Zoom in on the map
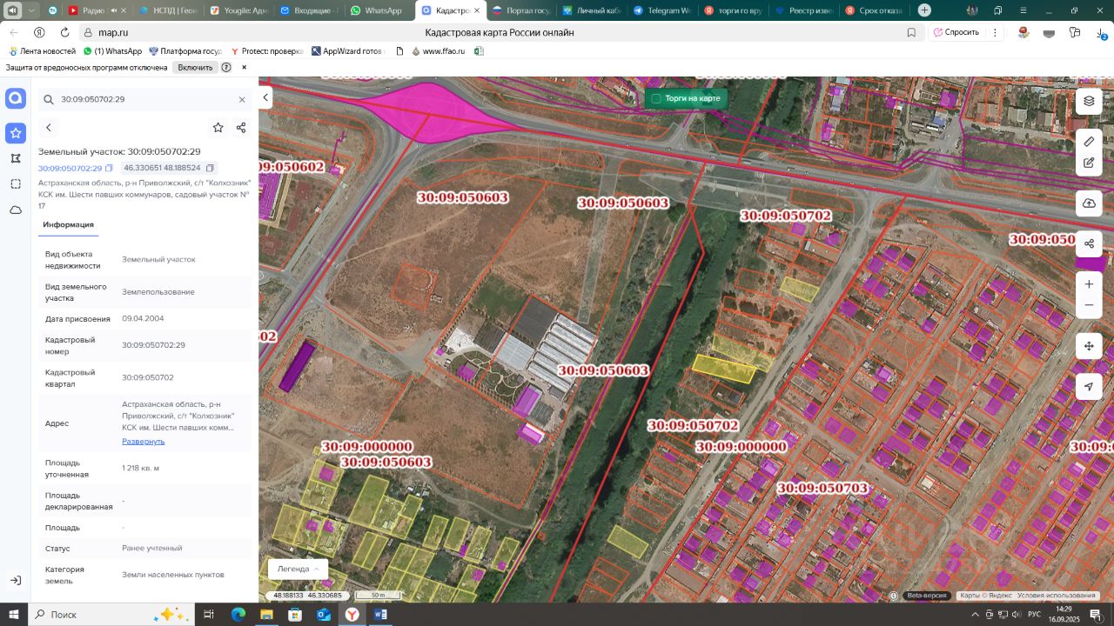The image size is (1114, 626). 1089,284
